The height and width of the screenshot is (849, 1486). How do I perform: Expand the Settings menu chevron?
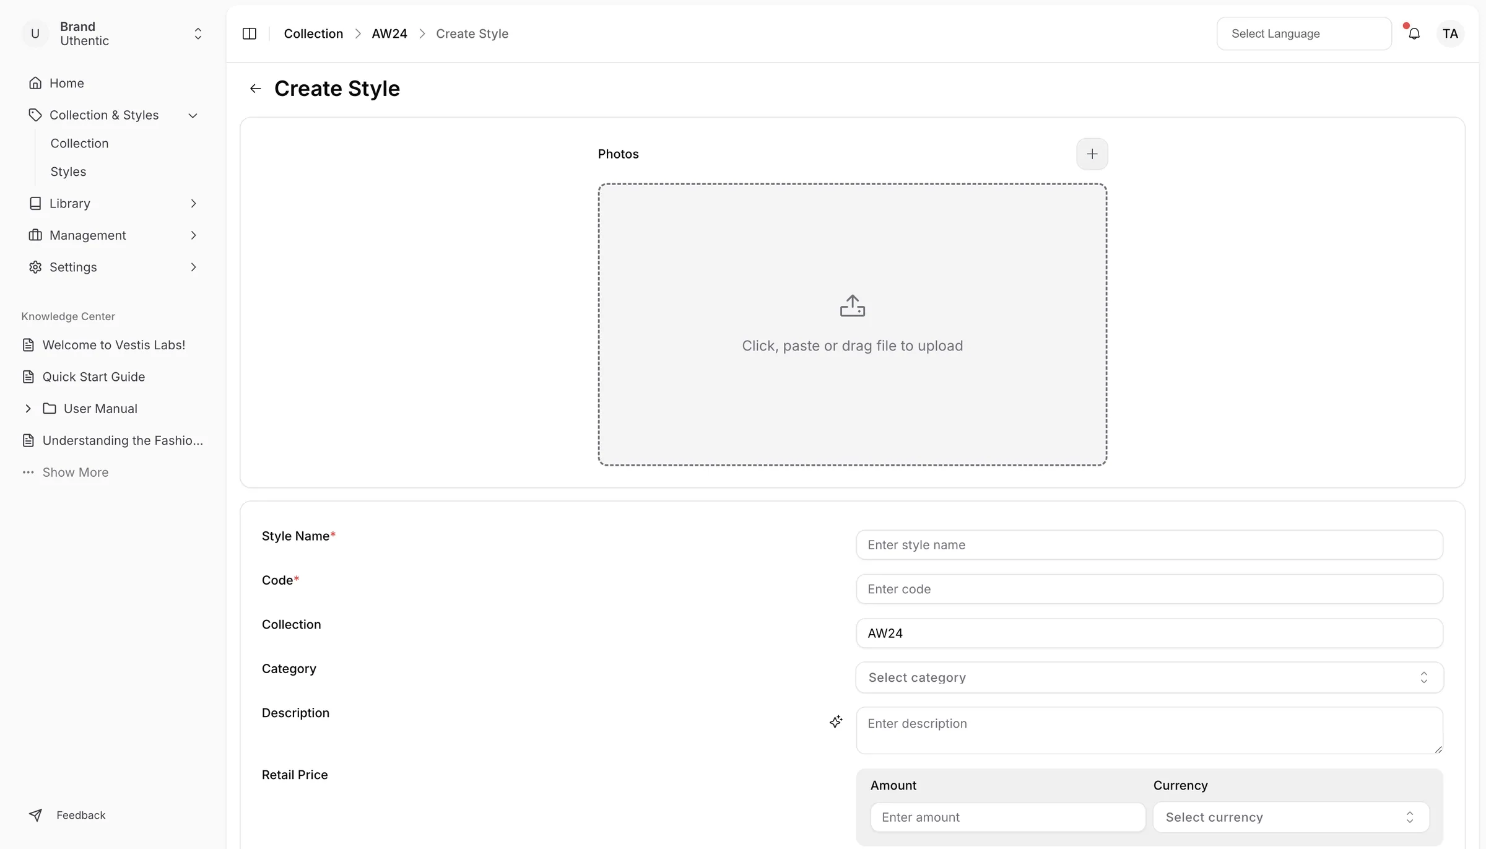pos(193,267)
